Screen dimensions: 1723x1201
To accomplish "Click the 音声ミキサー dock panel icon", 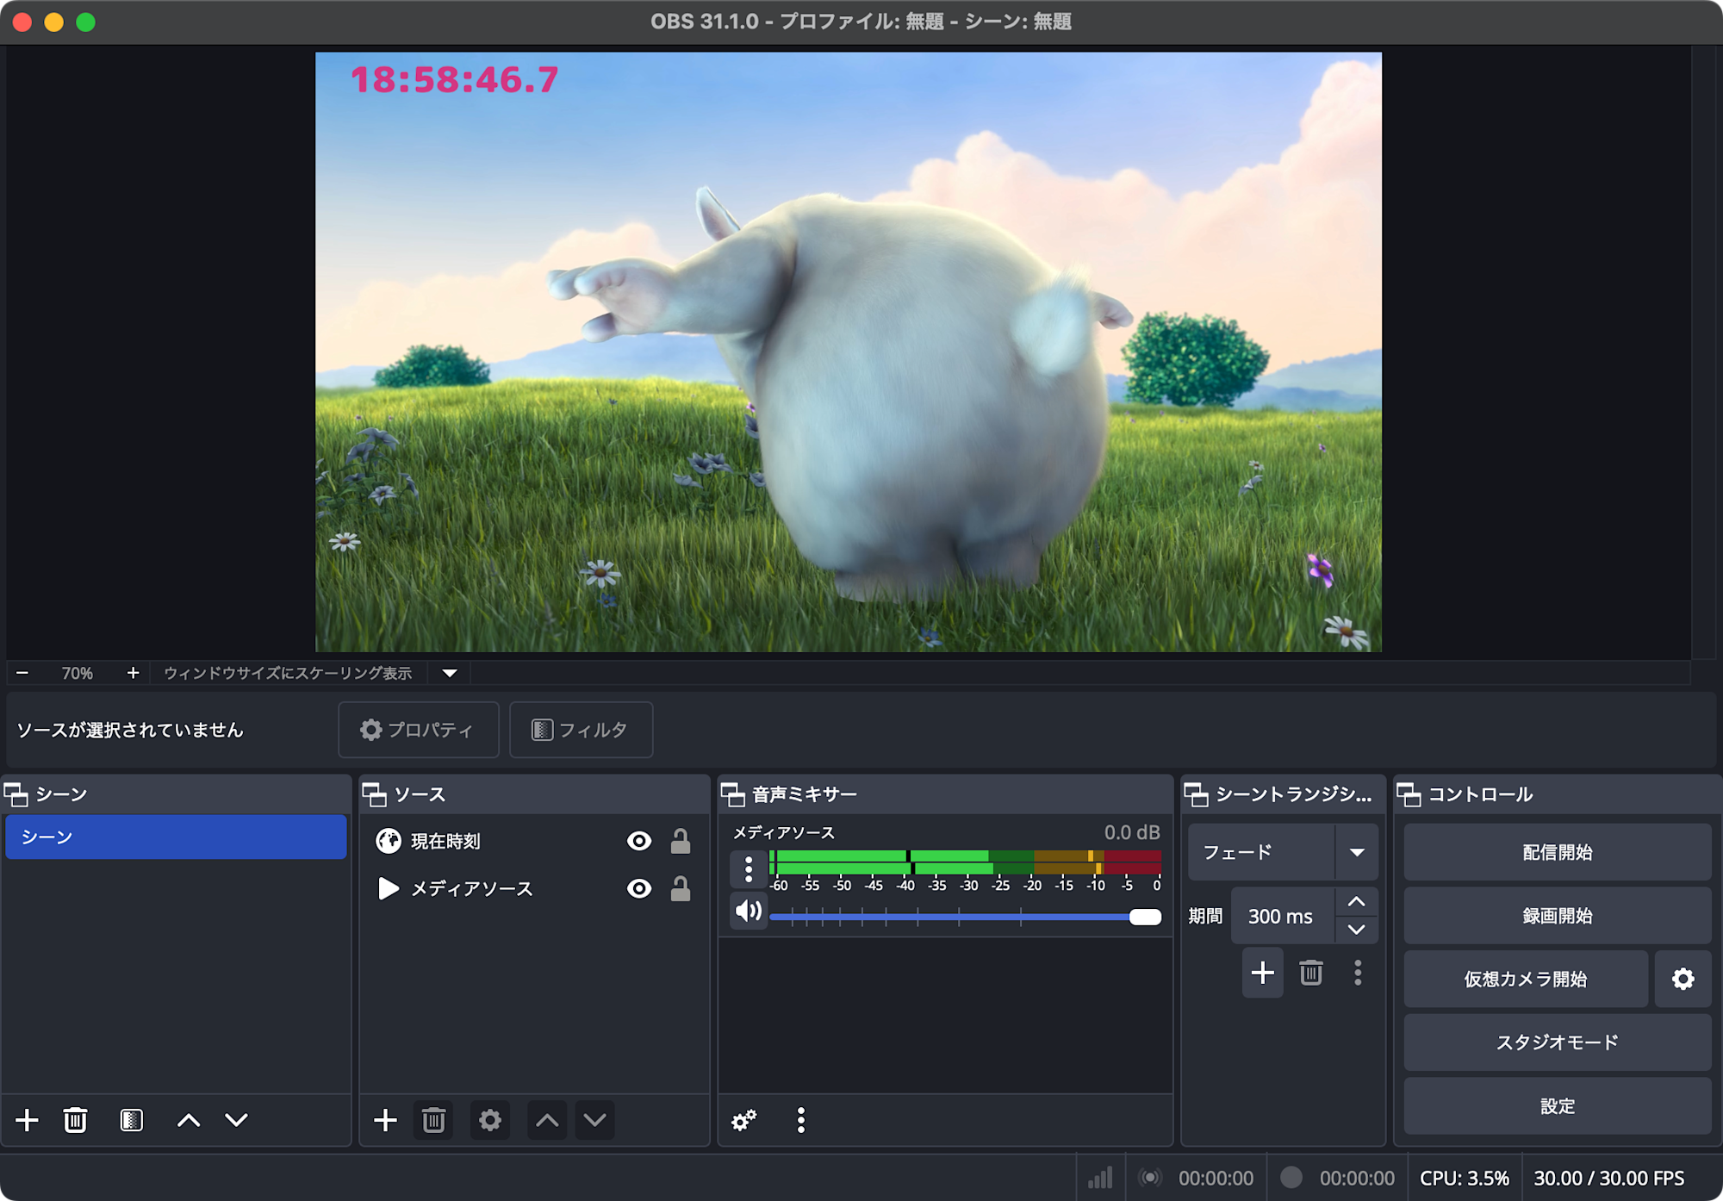I will 733,794.
